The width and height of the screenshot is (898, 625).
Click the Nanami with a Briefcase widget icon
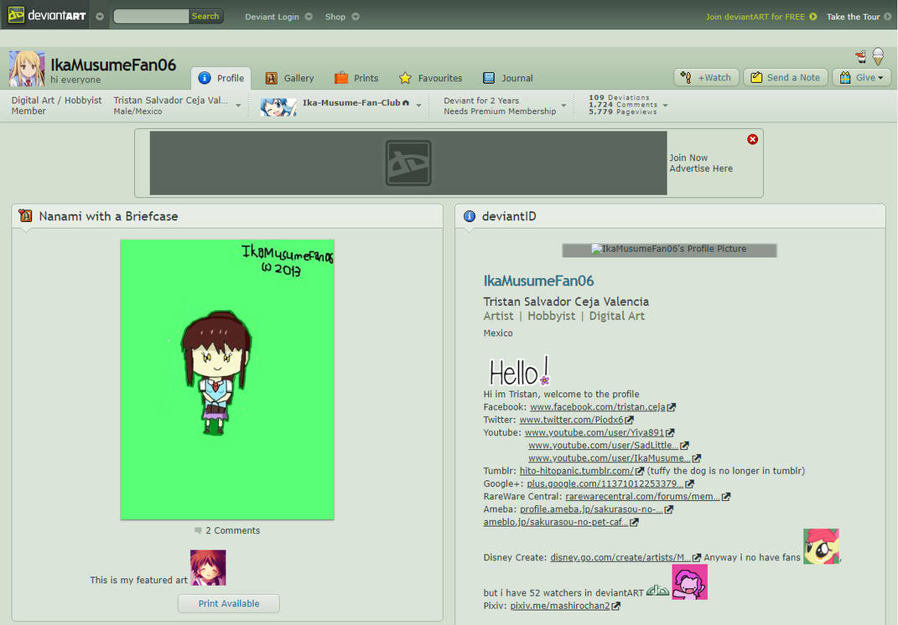coord(25,216)
